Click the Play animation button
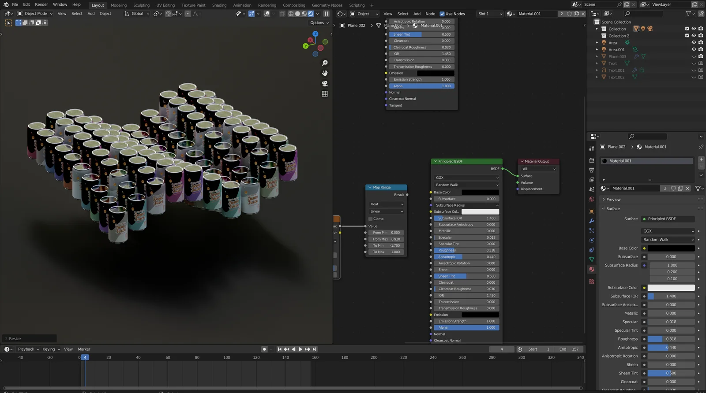Screen dimensions: 706x393 click(300, 349)
